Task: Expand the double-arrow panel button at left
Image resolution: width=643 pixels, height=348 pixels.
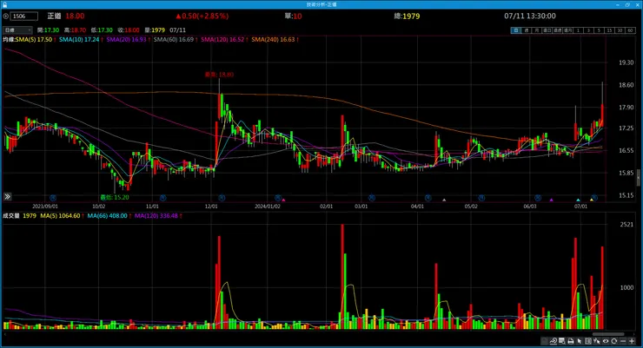Action: click(x=7, y=197)
